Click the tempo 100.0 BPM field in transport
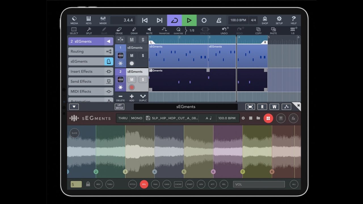Image resolution: width=363 pixels, height=204 pixels. click(238, 20)
